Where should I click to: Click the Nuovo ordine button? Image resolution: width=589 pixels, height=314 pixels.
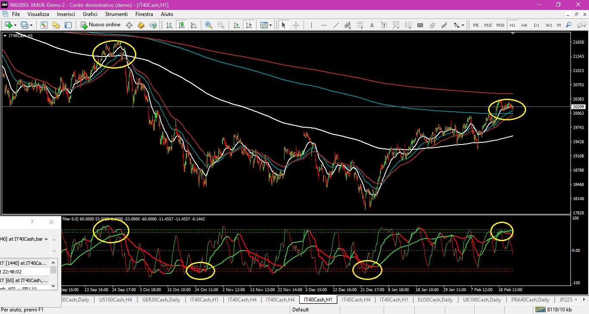pos(101,25)
